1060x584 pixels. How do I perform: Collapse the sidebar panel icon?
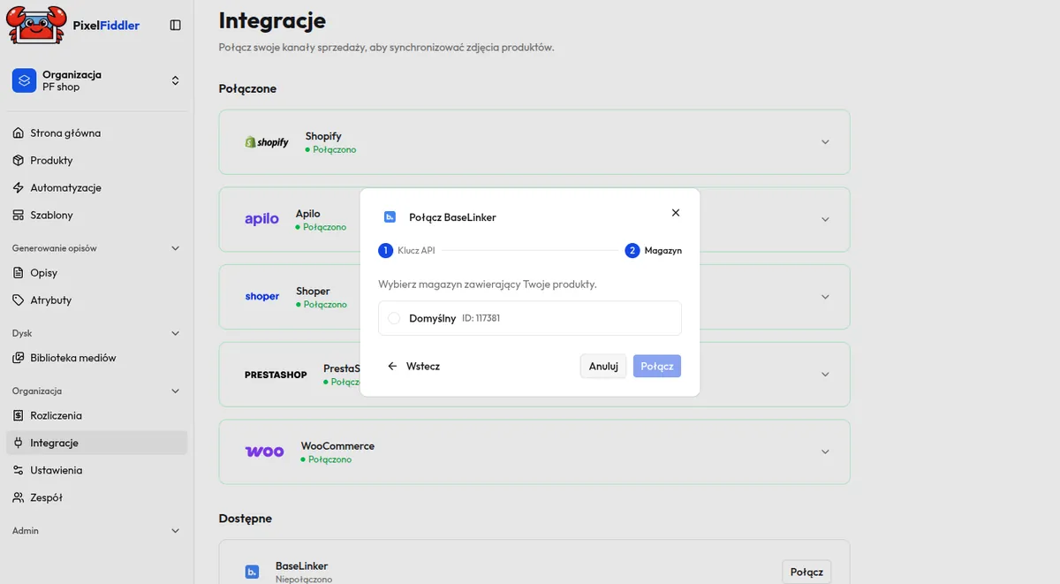pos(175,26)
